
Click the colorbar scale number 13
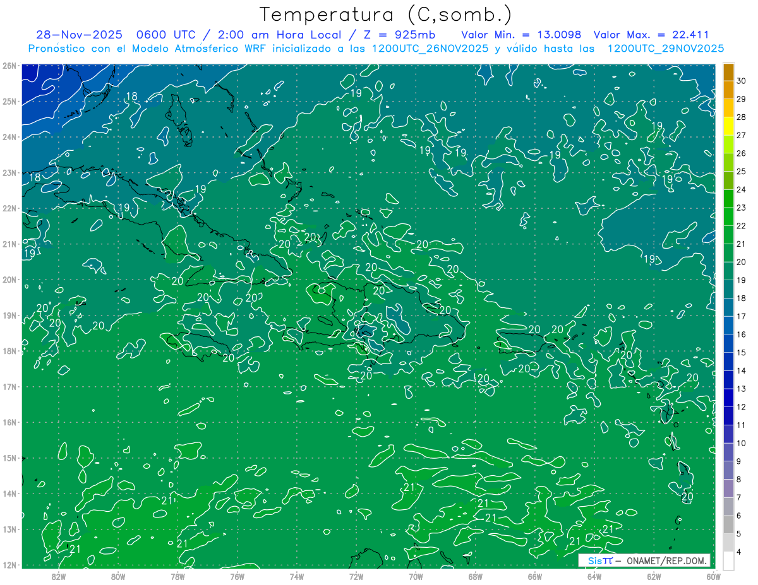741,389
